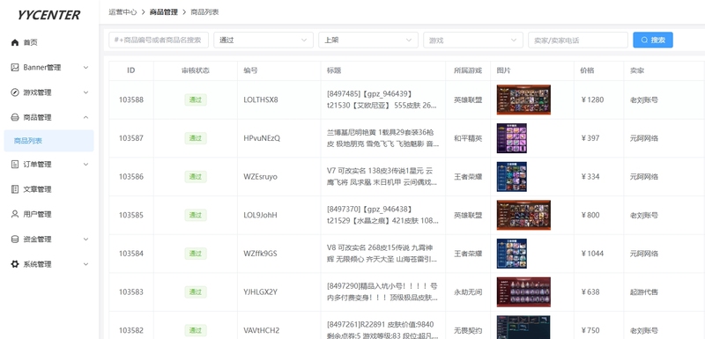Expand the 资金管理 chevron
This screenshot has width=705, height=339.
pos(85,240)
